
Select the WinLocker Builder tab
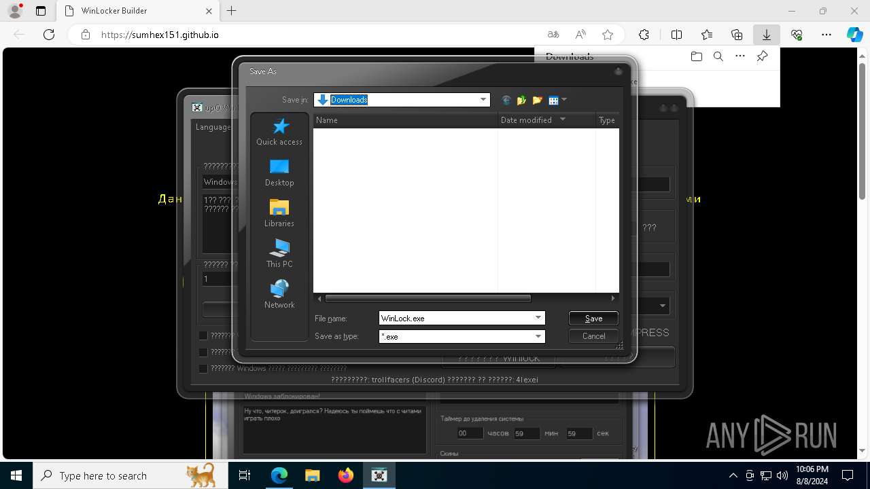click(x=138, y=11)
